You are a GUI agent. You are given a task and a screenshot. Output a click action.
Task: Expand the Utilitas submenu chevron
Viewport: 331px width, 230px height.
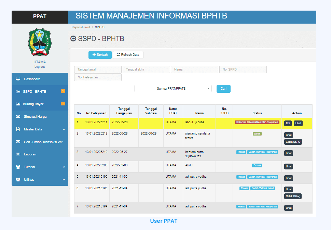pos(64,180)
